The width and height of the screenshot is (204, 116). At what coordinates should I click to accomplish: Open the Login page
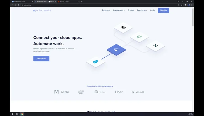[152, 10]
